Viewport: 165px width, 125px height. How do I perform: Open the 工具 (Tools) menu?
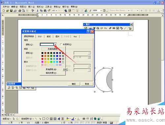(x=49, y=7)
